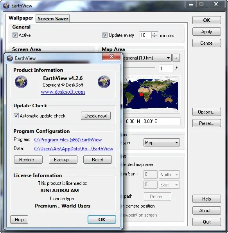Open the C:\Program Files (x86)\EarthView program path link
Image resolution: width=228 pixels, height=233 pixels.
pos(68,140)
